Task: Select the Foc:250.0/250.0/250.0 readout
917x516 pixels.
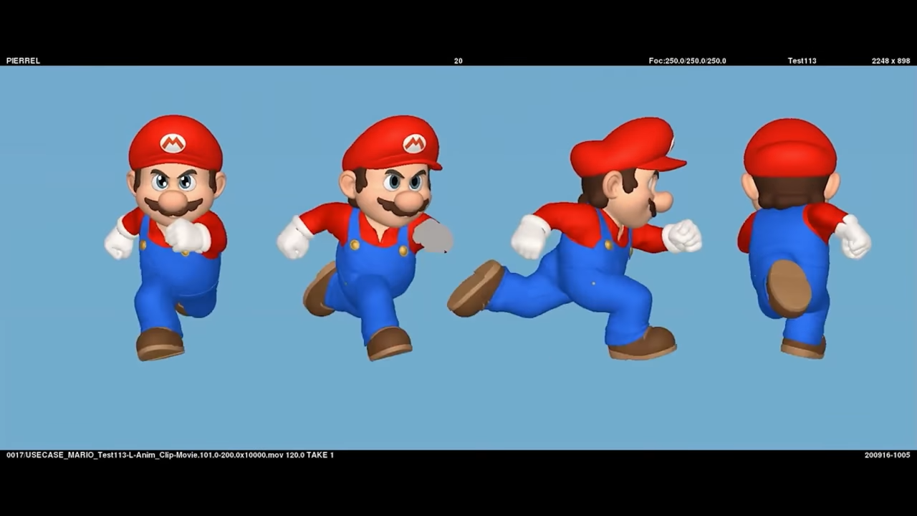Action: pyautogui.click(x=687, y=61)
